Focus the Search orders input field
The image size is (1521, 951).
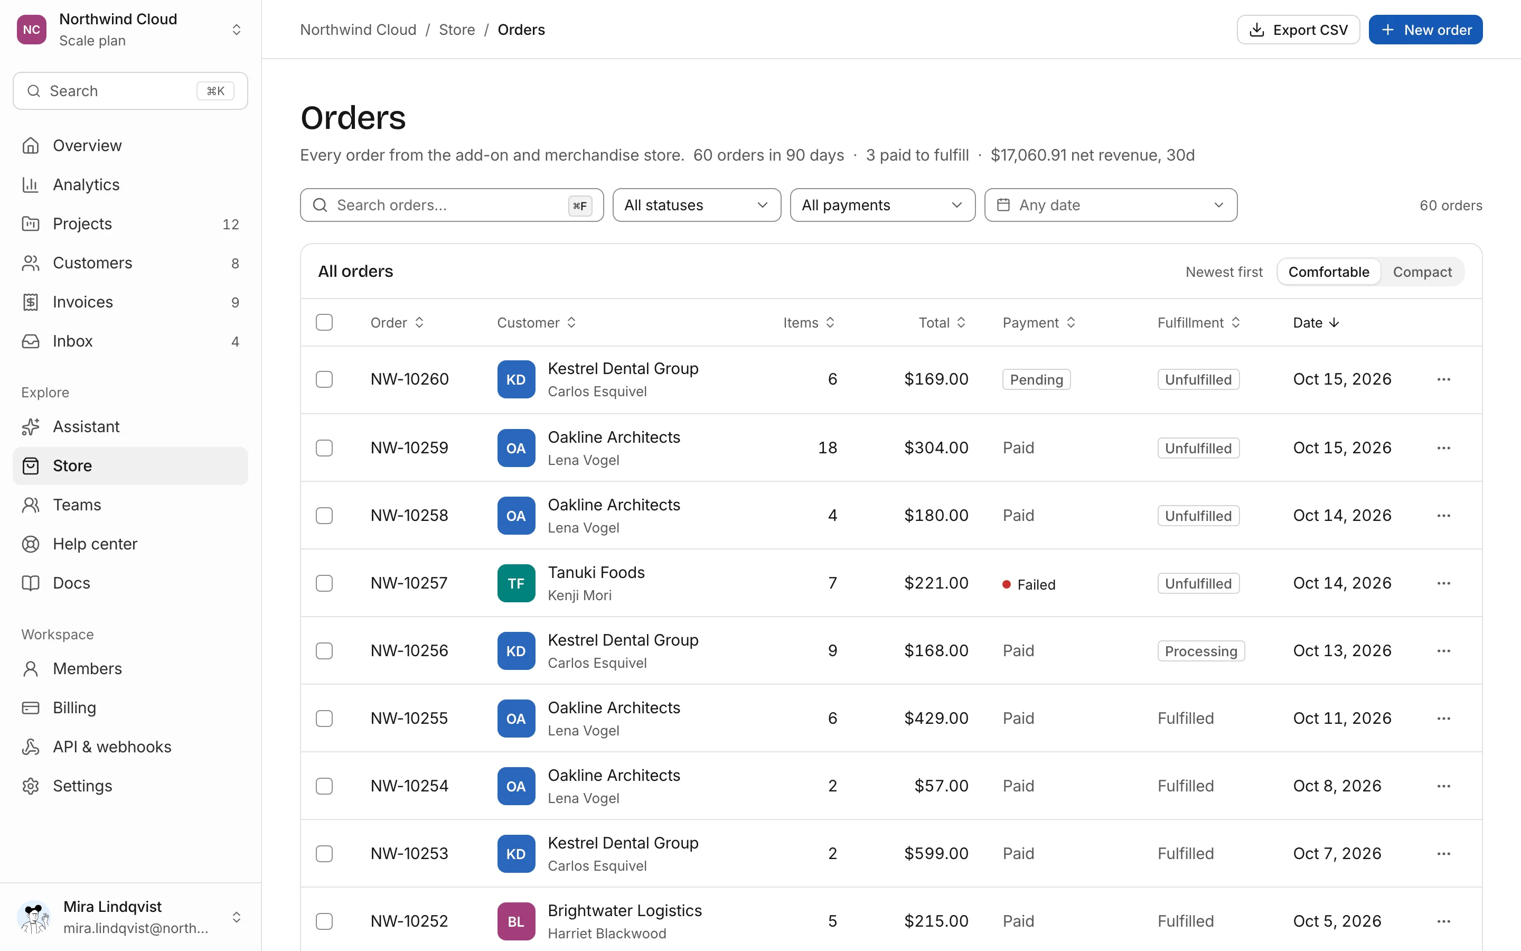pyautogui.click(x=452, y=205)
